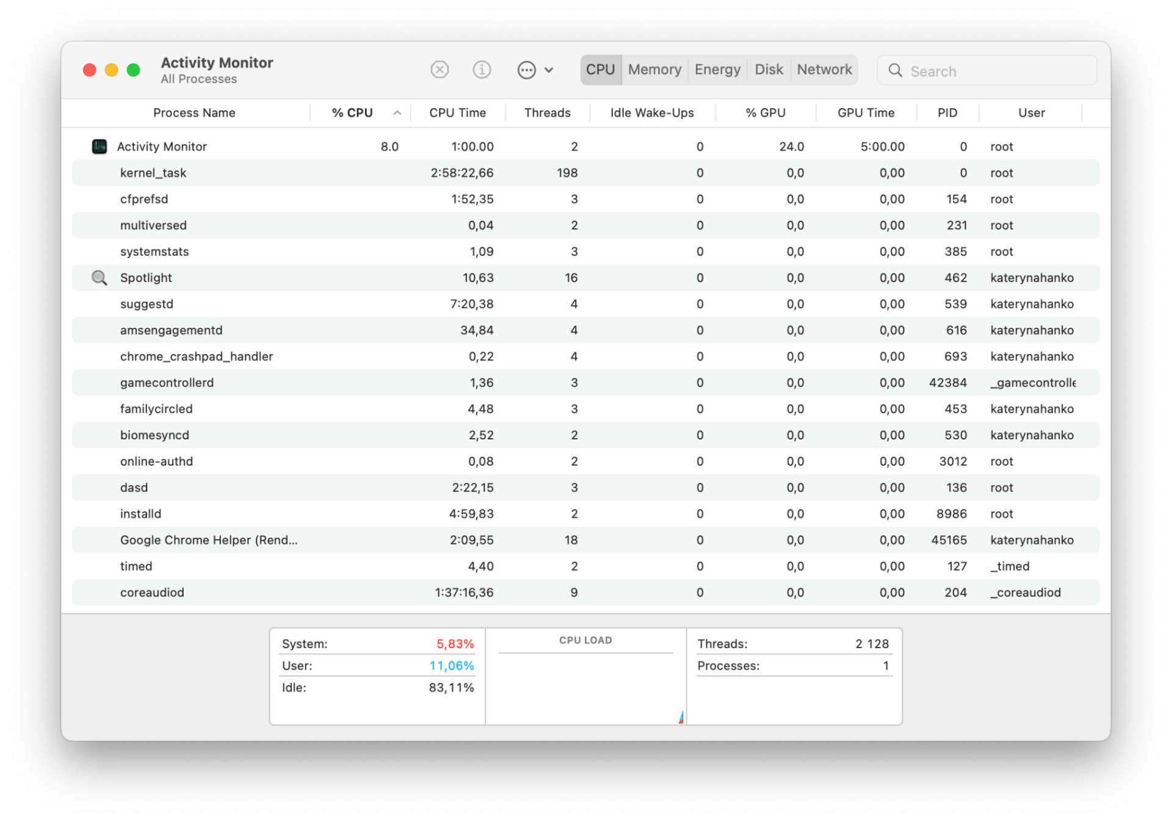Click the Spotlight magnifying glass icon
This screenshot has height=822, width=1172.
[x=99, y=278]
